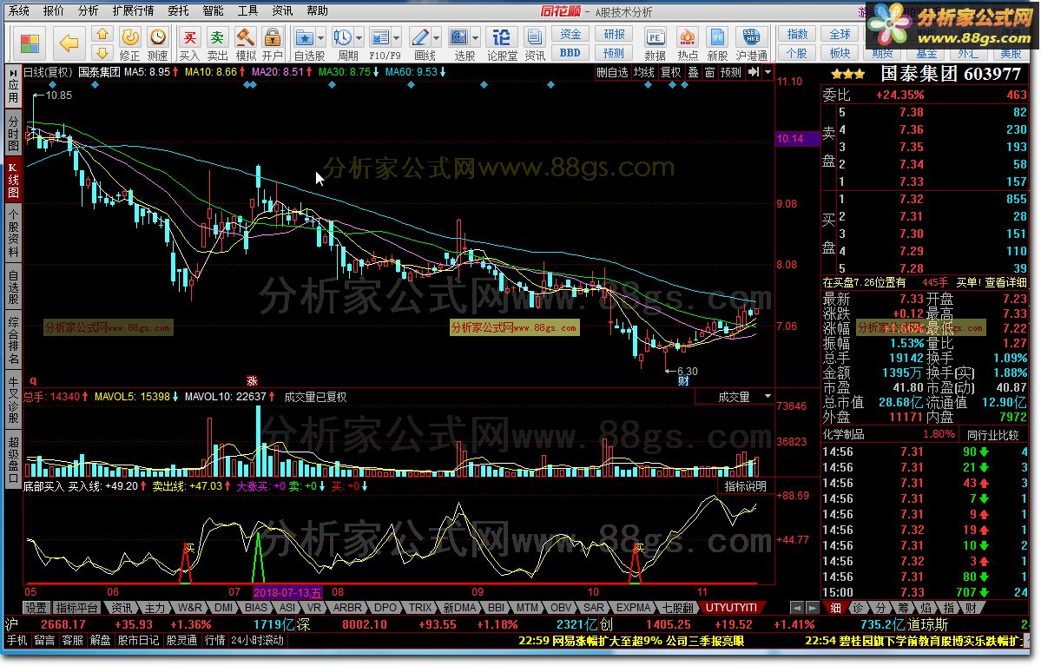Select the EXPMA indicator tab
This screenshot has height=666, width=1041.
[633, 608]
